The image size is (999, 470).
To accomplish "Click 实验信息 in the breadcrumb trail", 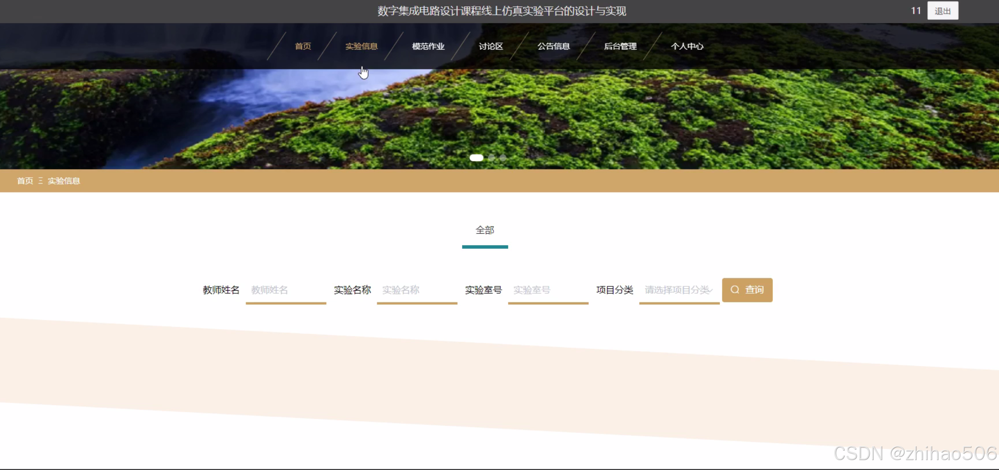I will (64, 181).
